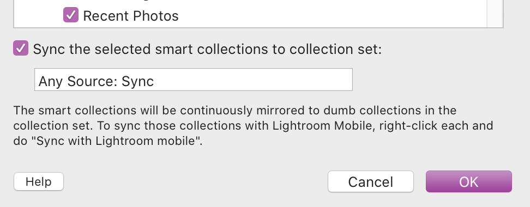Confirm with the purple OK button

click(469, 182)
